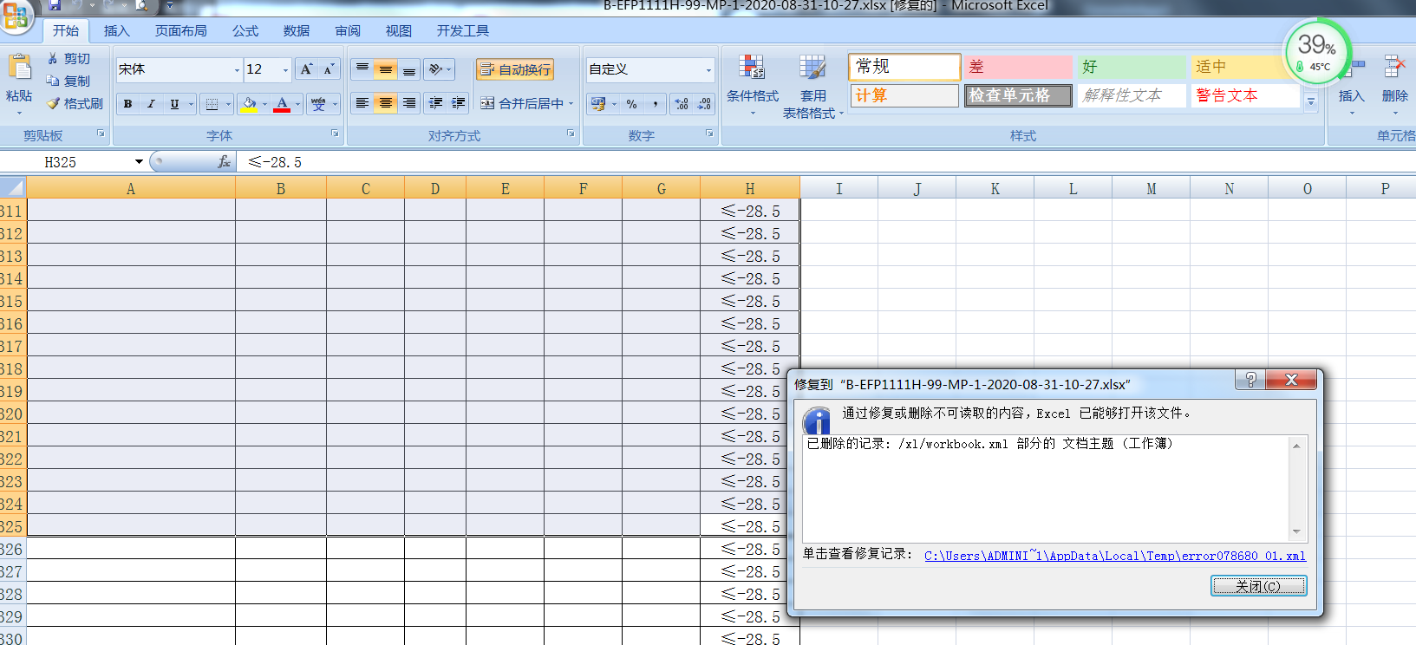Open the font size 12 dropdown
Viewport: 1416px width, 645px height.
tap(285, 70)
